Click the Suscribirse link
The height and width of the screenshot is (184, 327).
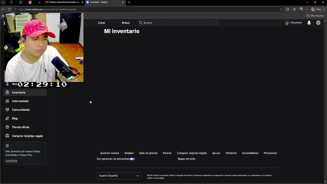11,160
